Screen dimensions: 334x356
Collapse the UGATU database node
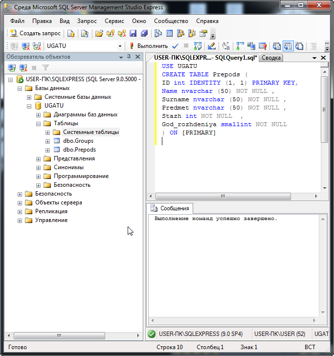tap(29, 106)
